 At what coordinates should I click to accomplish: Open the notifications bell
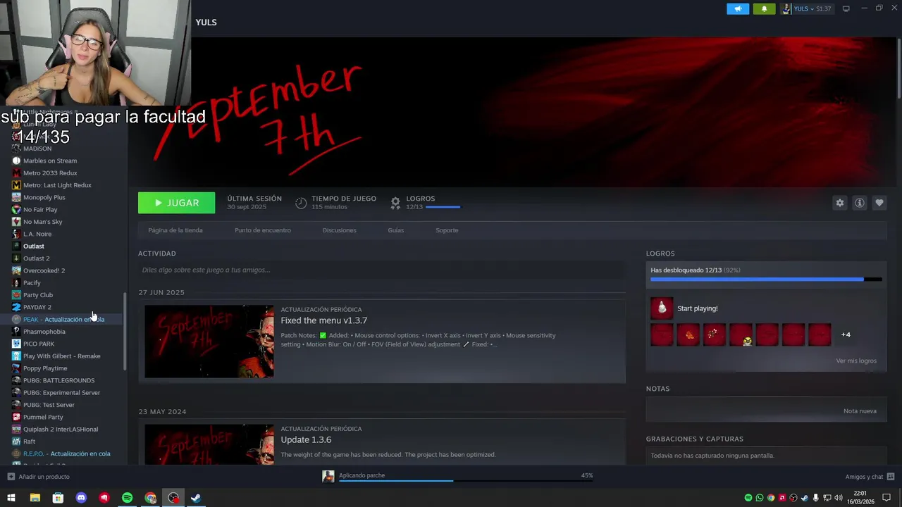[764, 8]
